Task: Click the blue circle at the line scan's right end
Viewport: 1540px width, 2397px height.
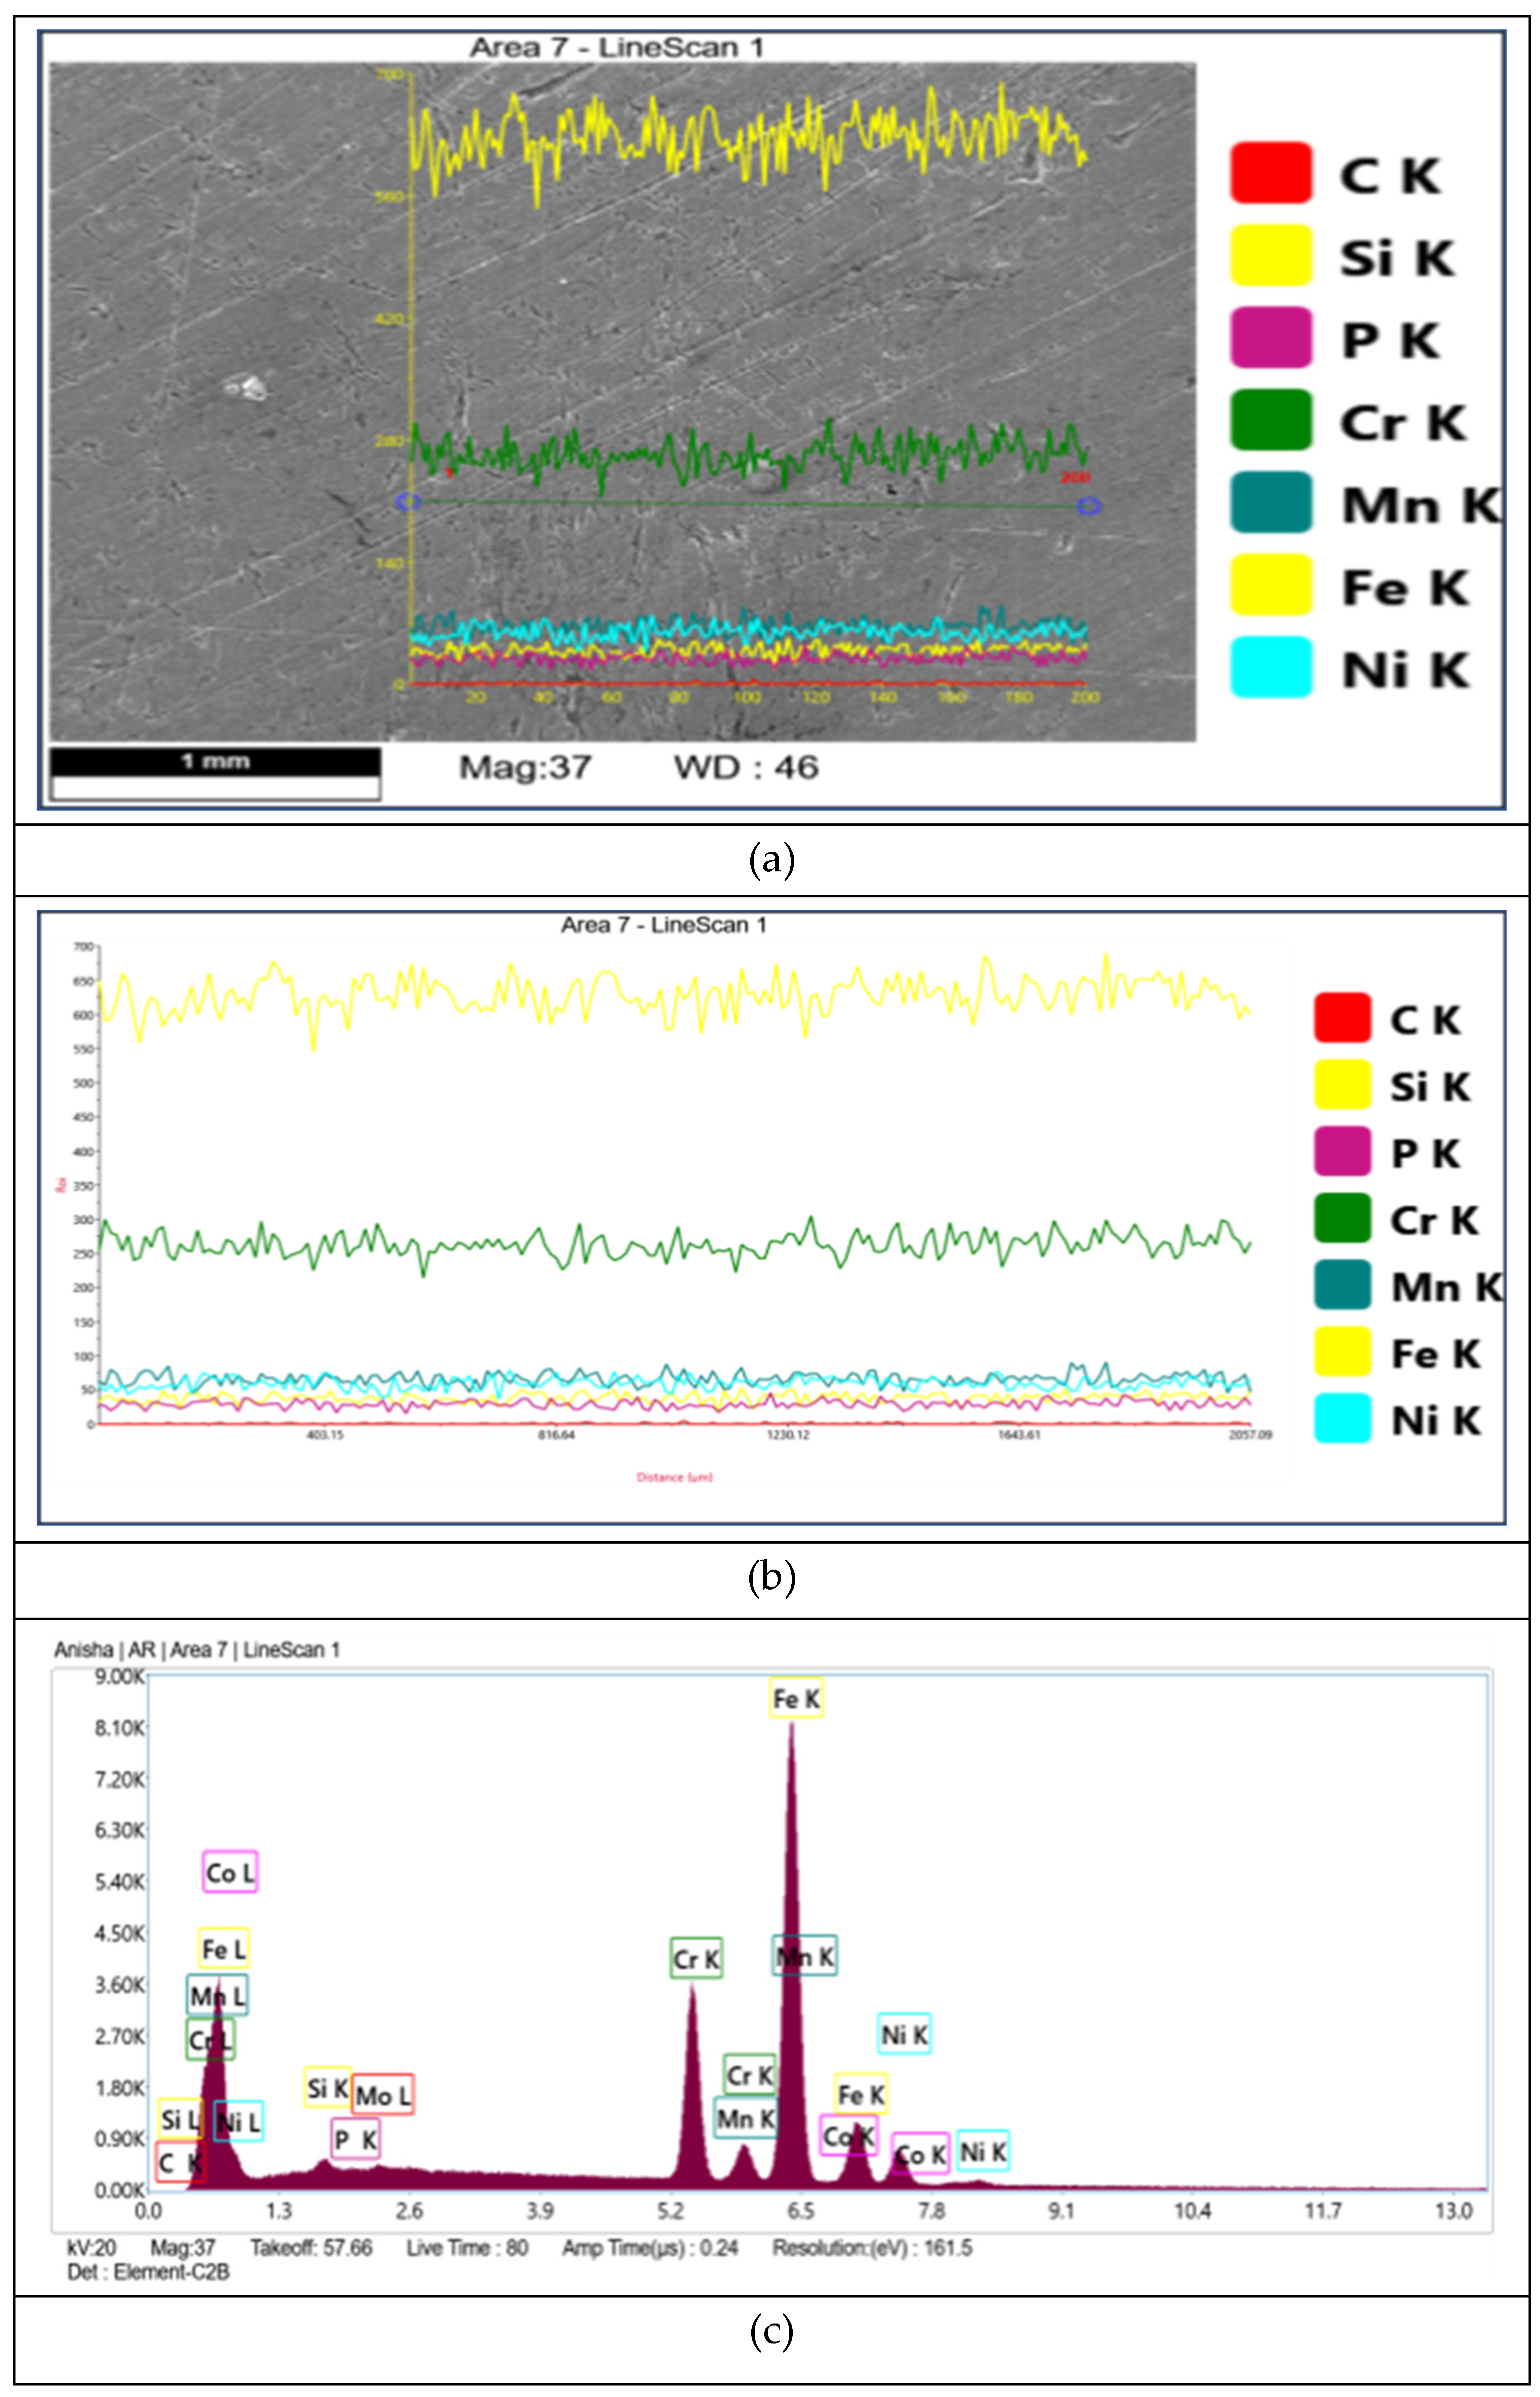Action: [1089, 507]
